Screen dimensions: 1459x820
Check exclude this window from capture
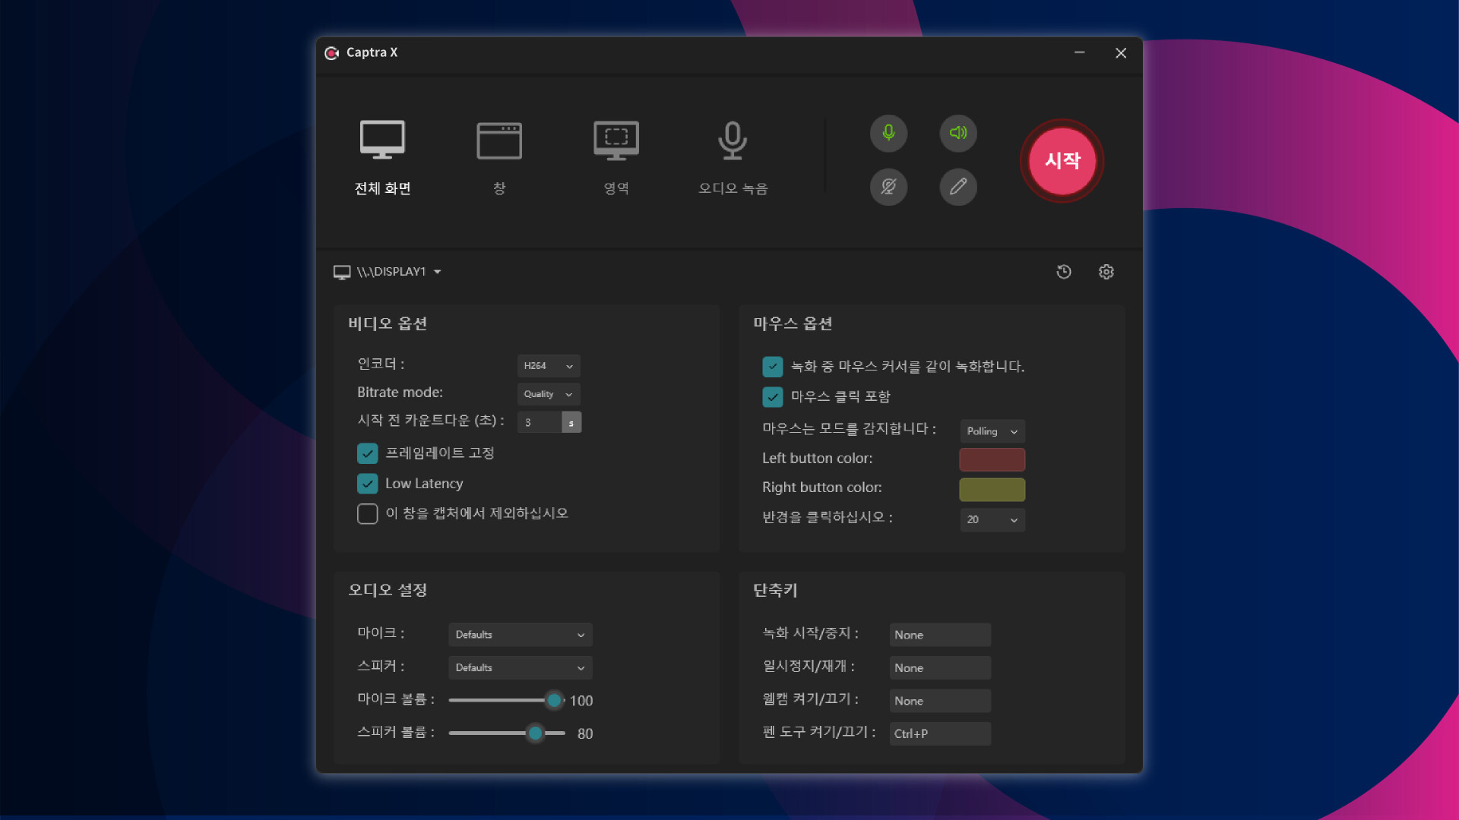click(368, 514)
